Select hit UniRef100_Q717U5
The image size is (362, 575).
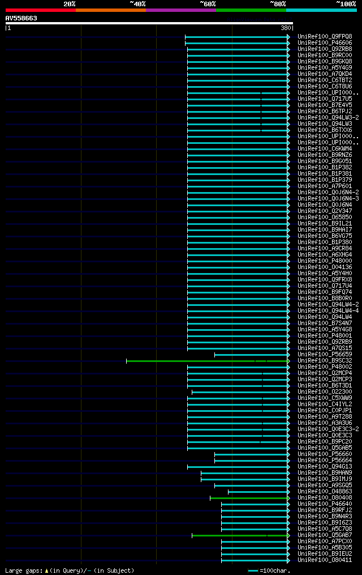click(x=325, y=99)
